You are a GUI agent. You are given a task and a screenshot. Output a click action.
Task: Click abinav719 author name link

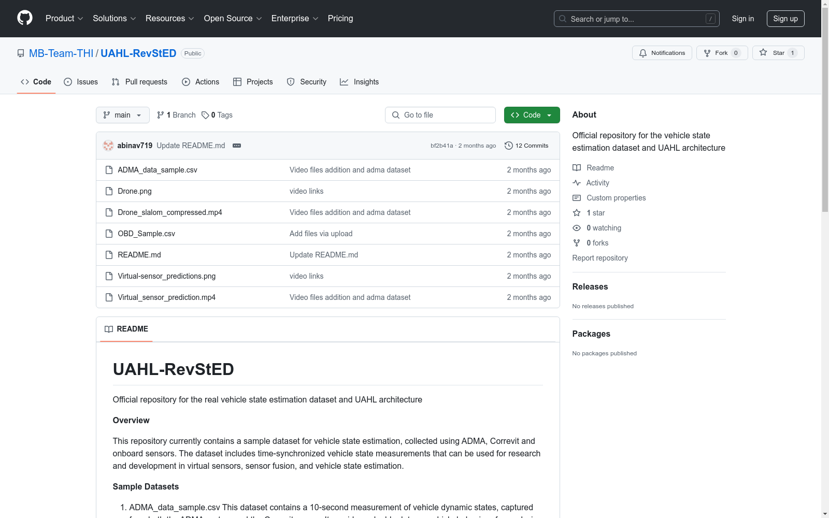click(x=135, y=146)
